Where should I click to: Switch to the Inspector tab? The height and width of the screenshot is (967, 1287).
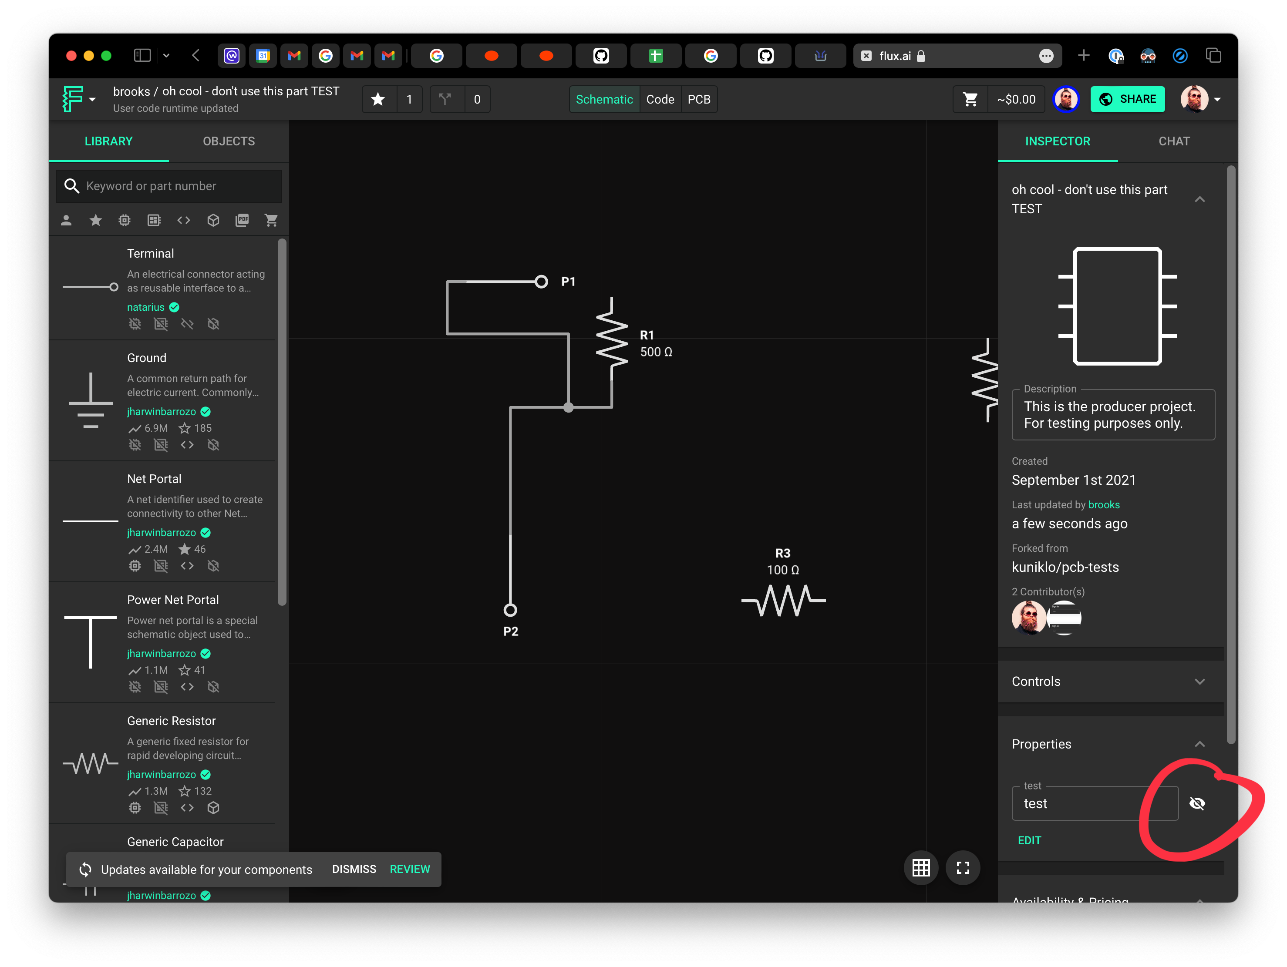tap(1057, 141)
